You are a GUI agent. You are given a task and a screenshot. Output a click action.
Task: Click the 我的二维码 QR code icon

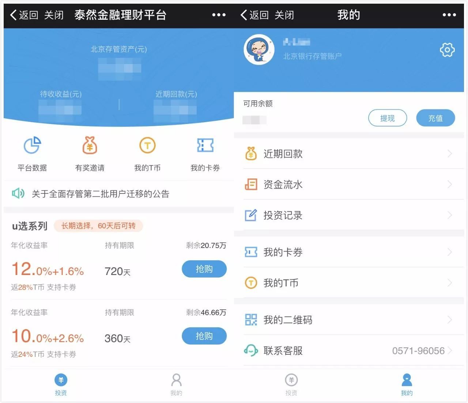pos(251,320)
